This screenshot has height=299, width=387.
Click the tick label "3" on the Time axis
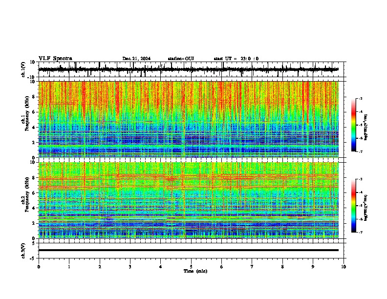[x=130, y=267]
